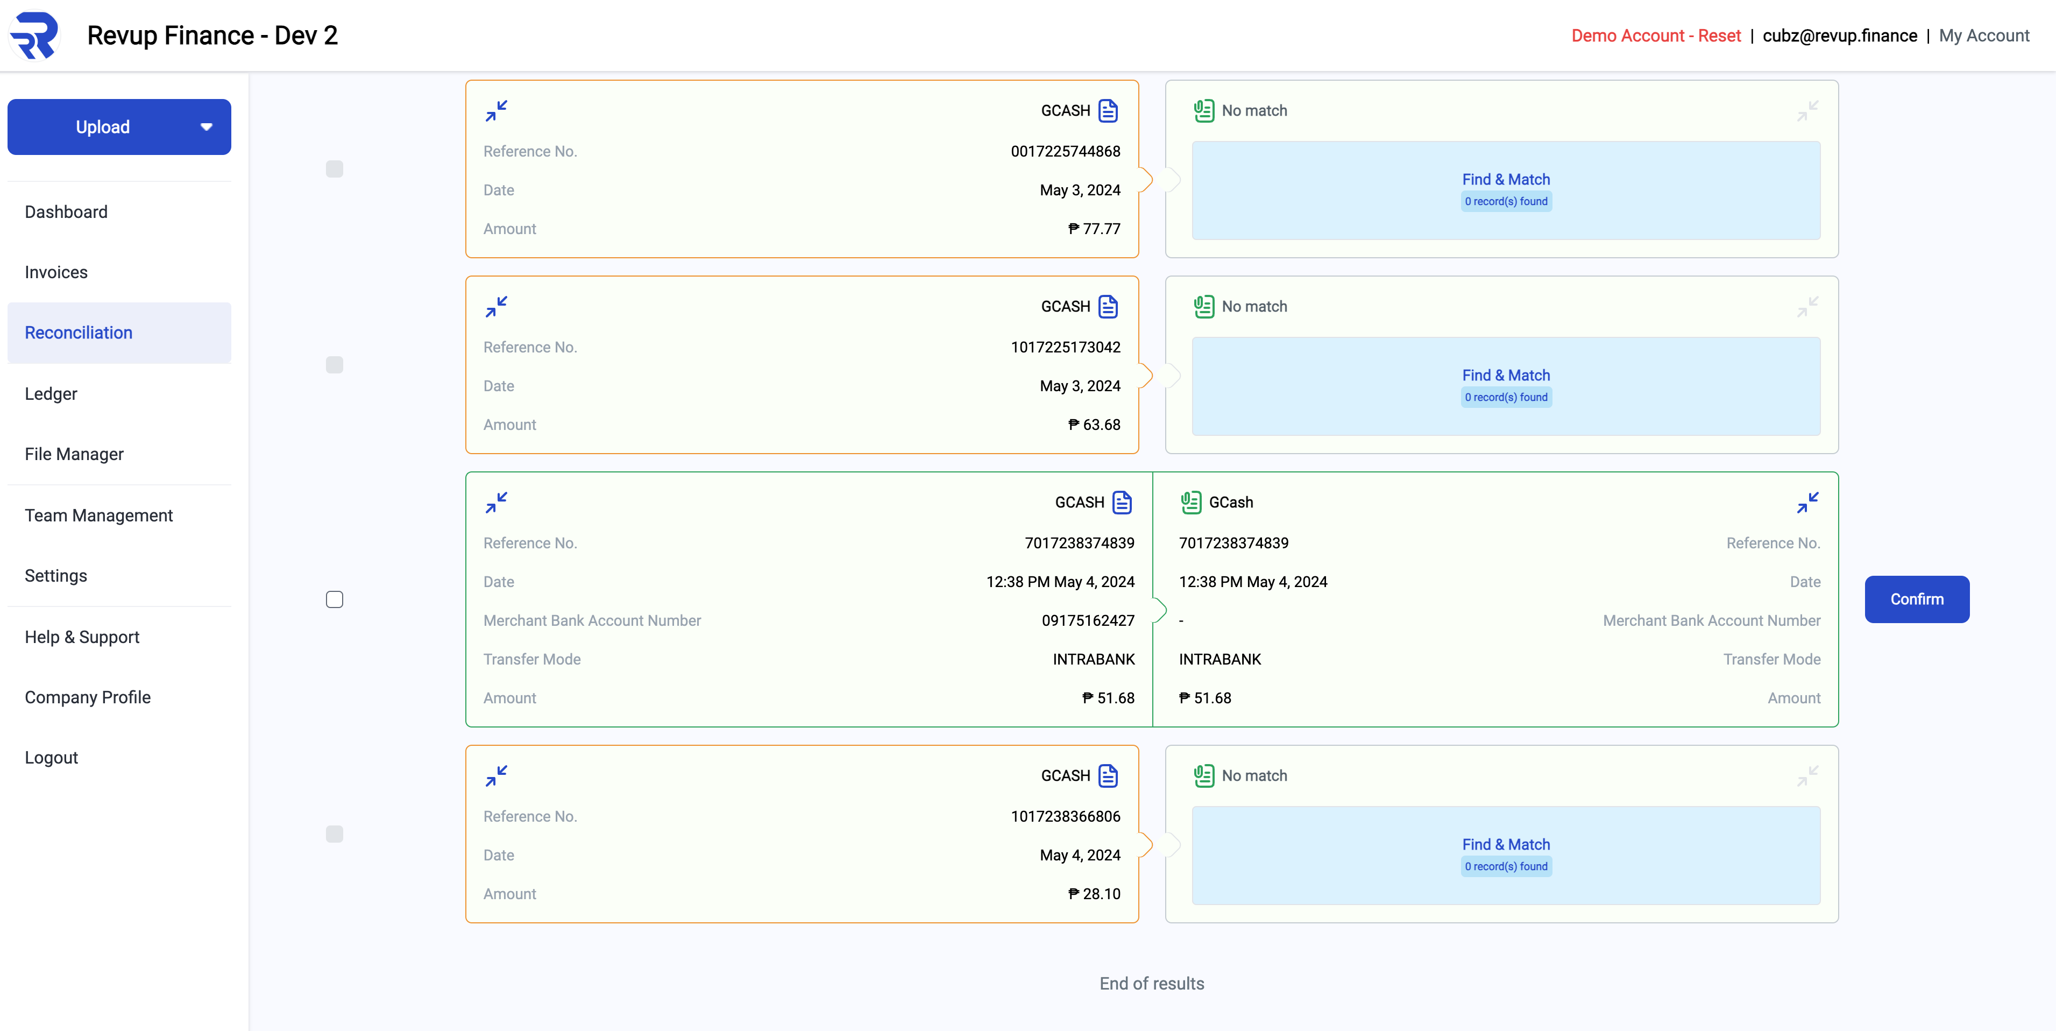Navigate to File Manager

coord(119,454)
